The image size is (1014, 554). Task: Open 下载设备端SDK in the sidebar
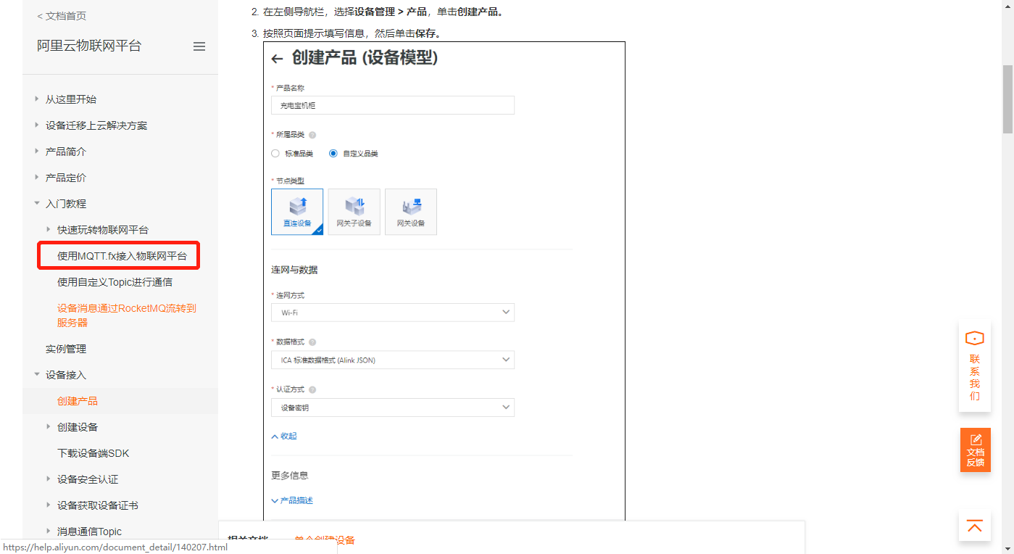click(93, 453)
